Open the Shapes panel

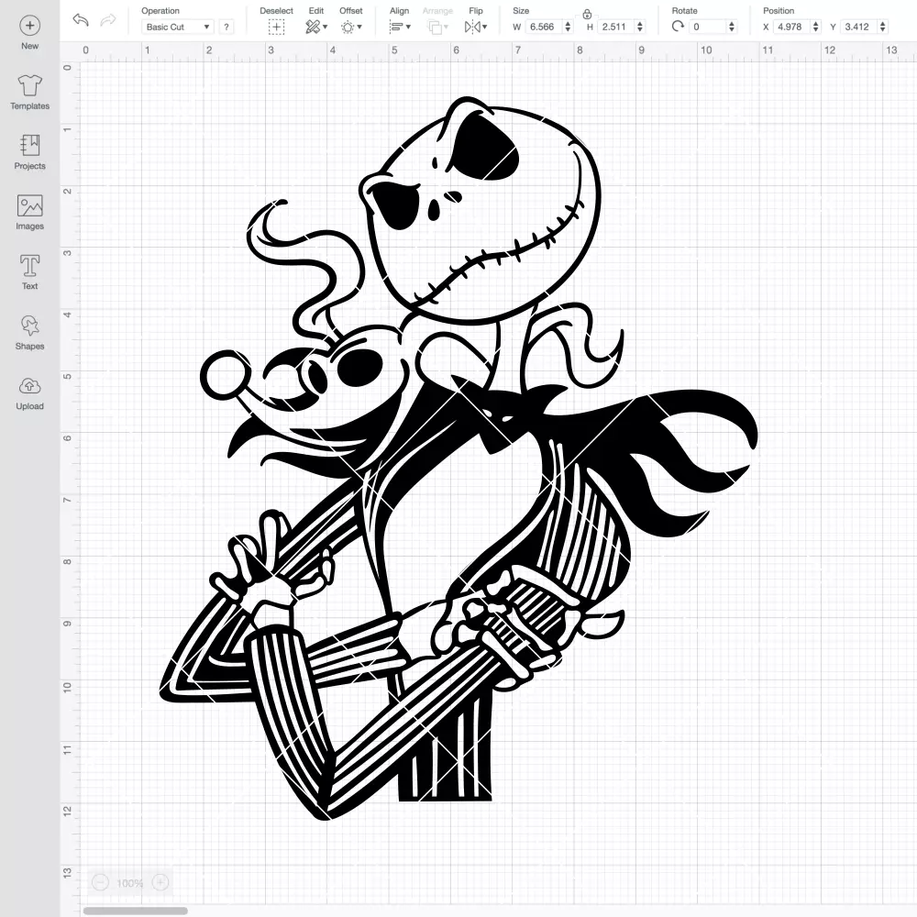[29, 333]
